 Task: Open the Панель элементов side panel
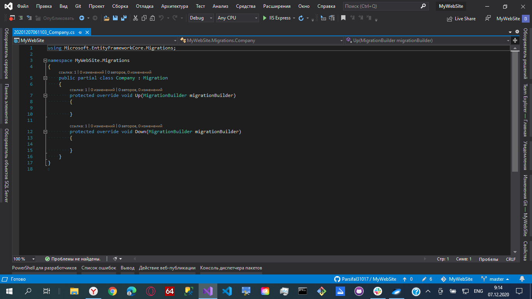pyautogui.click(x=6, y=104)
